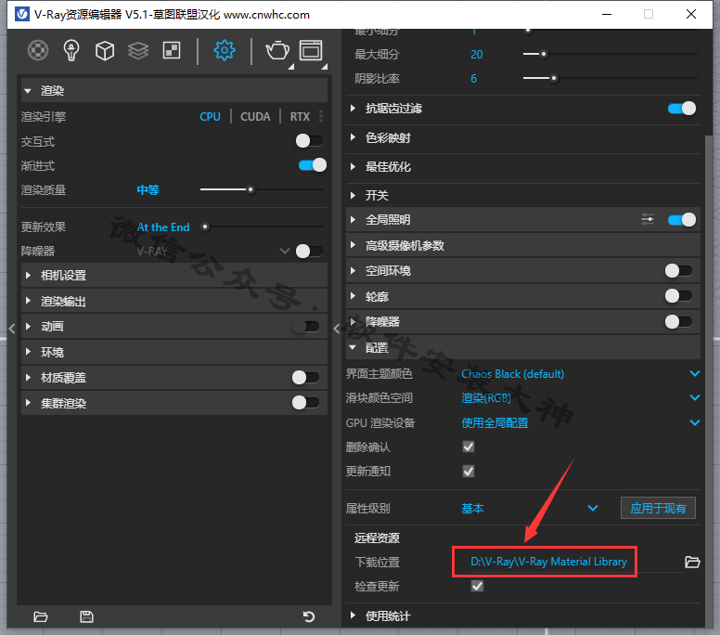Click the V-Ray logo in title bar
Image resolution: width=720 pixels, height=635 pixels.
(x=22, y=14)
